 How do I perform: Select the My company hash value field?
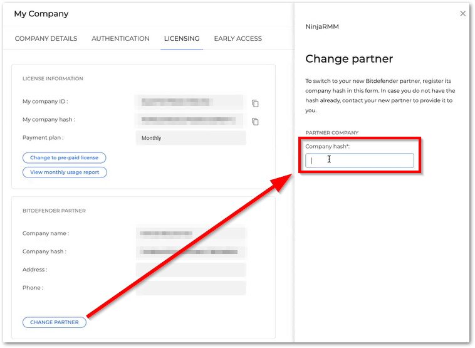coord(189,120)
